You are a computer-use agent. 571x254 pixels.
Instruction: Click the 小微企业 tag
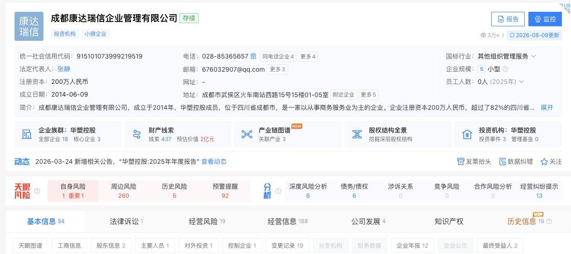tap(95, 34)
